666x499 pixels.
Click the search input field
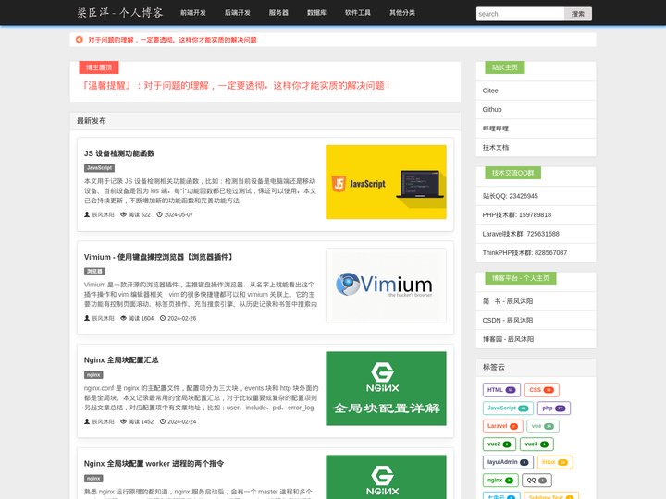click(x=520, y=14)
